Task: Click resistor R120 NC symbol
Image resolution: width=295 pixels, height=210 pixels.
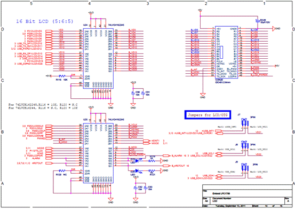Action: point(62,171)
